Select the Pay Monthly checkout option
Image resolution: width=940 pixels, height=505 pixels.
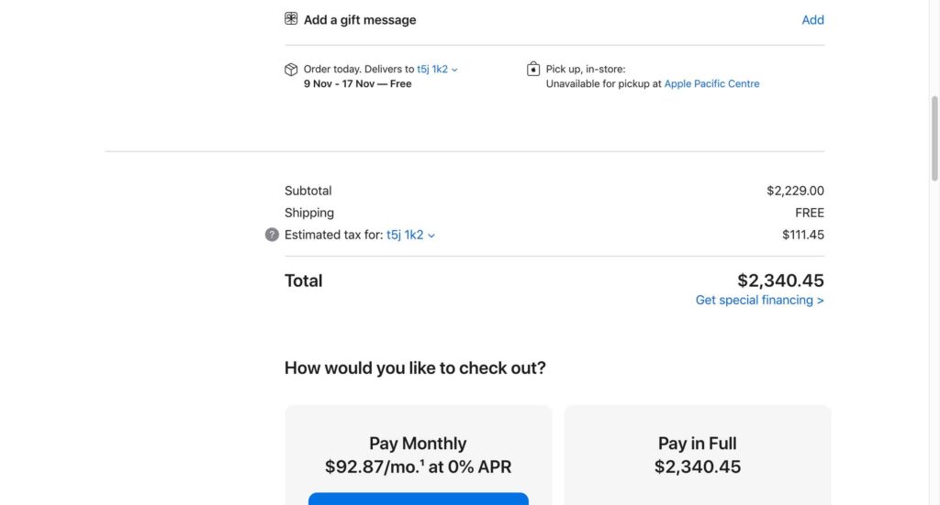pos(418,456)
